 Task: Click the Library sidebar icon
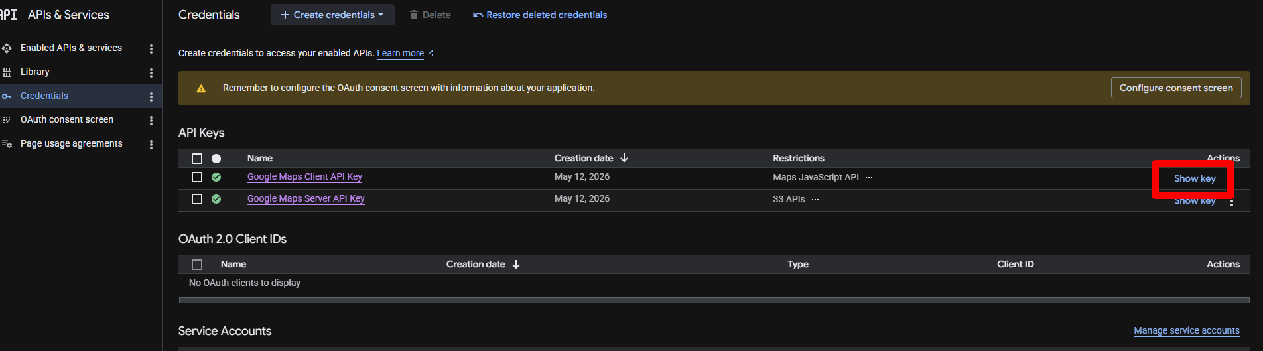[7, 72]
